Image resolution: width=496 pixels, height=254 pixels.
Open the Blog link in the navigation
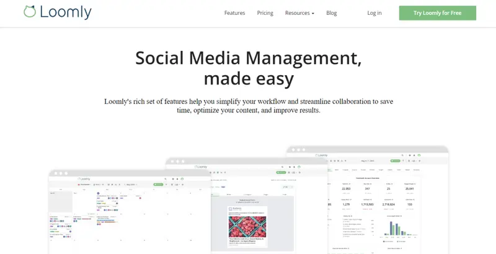(x=331, y=13)
